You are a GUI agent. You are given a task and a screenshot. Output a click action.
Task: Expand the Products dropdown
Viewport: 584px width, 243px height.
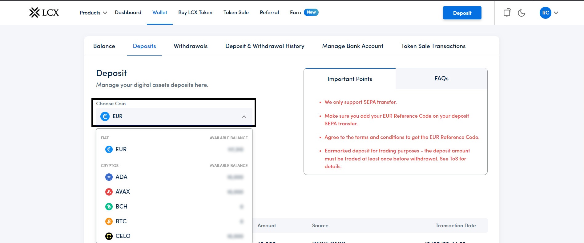[x=93, y=13]
